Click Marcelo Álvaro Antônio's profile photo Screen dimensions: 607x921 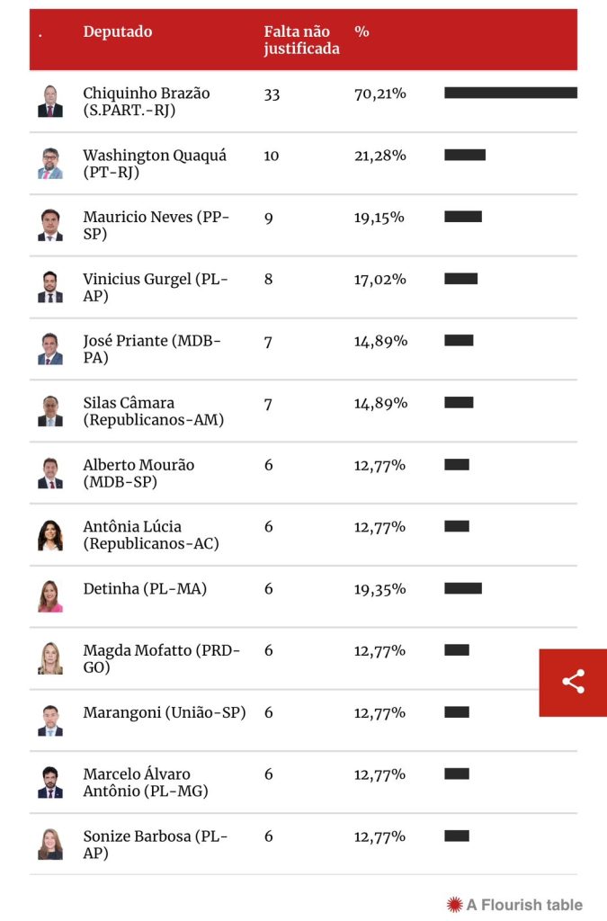[x=50, y=782]
